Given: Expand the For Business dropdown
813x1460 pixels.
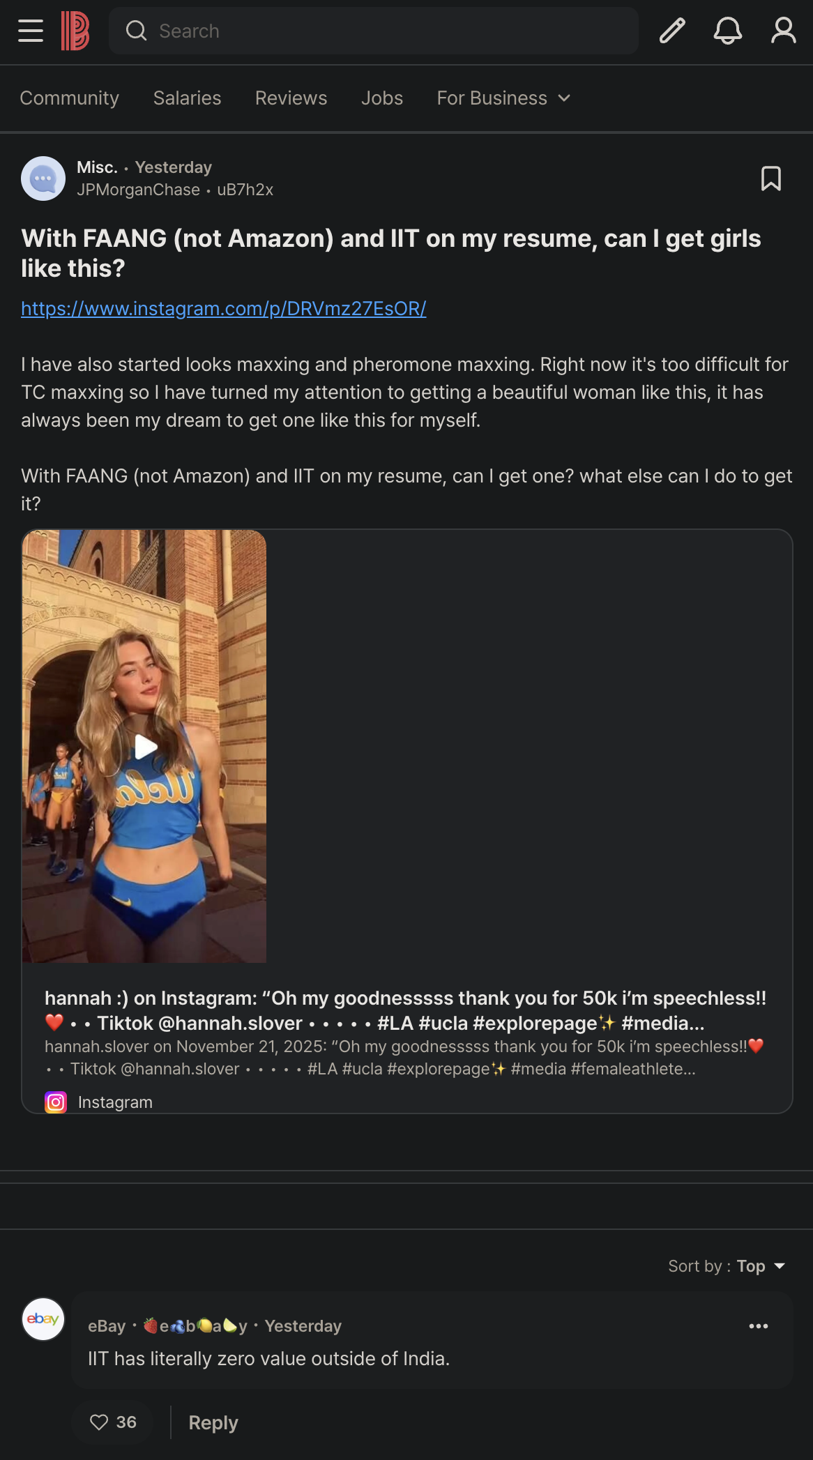Looking at the screenshot, I should tap(503, 98).
